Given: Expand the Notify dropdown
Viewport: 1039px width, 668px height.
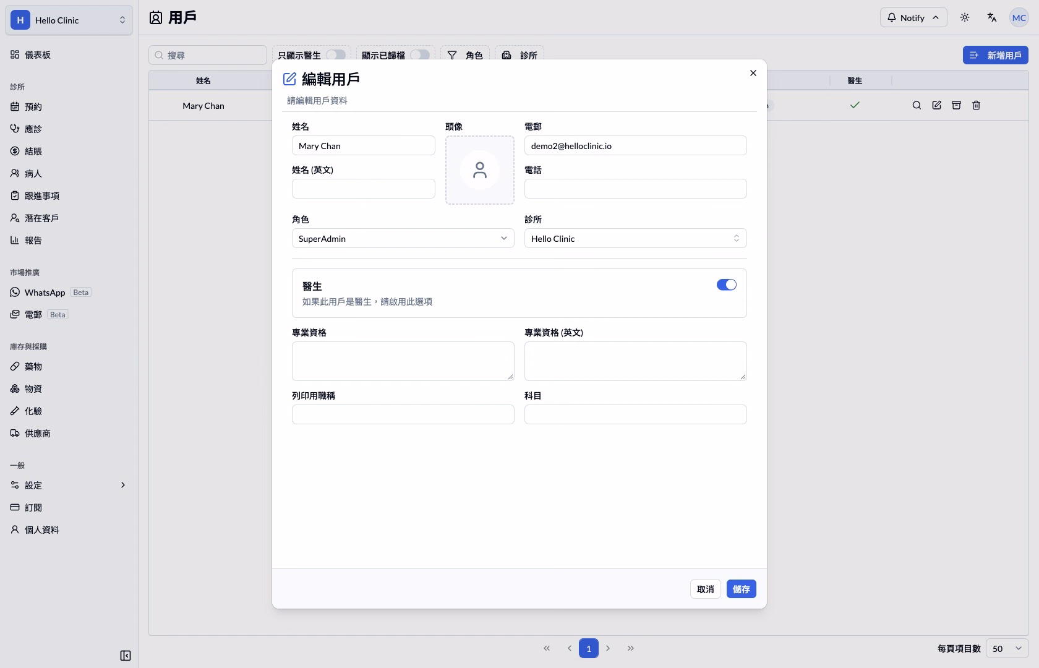Looking at the screenshot, I should [913, 17].
